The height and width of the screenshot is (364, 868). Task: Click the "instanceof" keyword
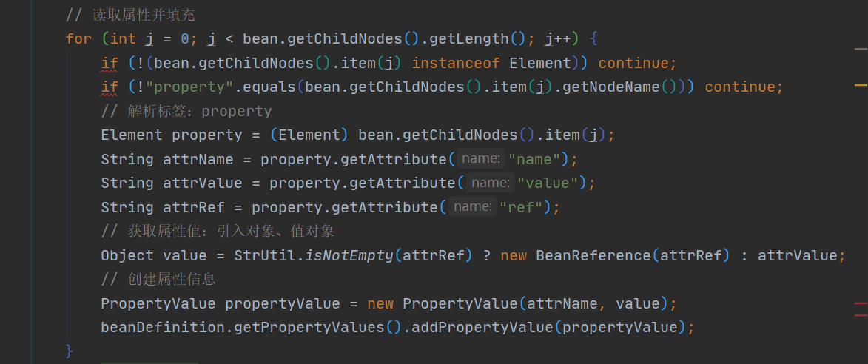pyautogui.click(x=456, y=63)
